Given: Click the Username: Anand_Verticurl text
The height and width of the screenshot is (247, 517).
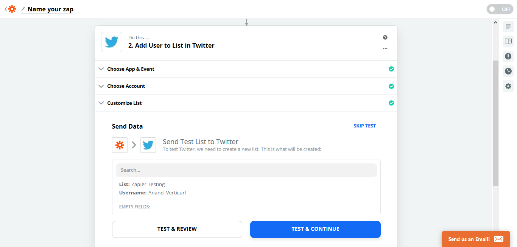Looking at the screenshot, I should coord(153,193).
